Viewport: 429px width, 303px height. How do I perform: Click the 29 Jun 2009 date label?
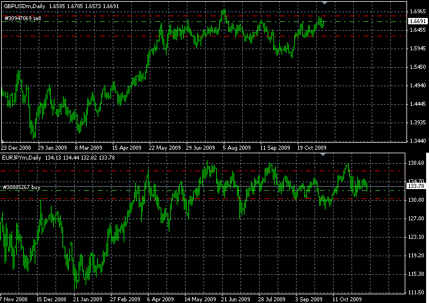coord(200,148)
